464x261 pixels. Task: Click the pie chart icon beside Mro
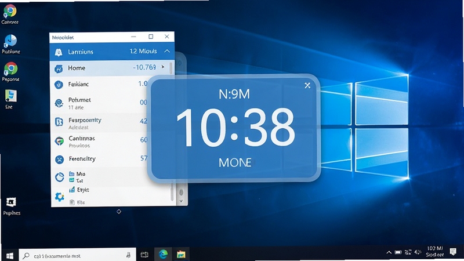(60, 177)
